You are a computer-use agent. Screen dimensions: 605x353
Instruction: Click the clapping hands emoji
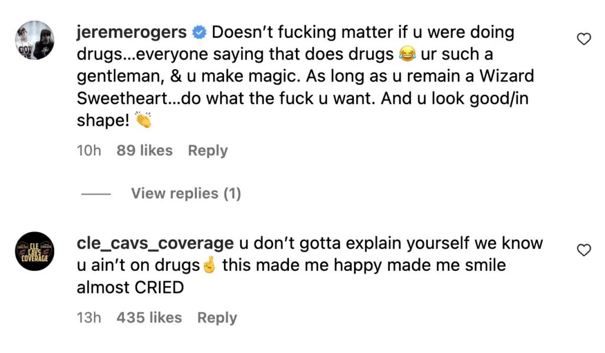[144, 121]
